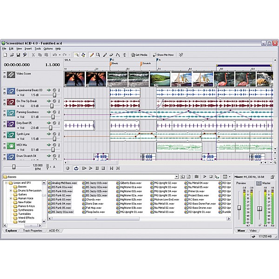Viewport: 279px width, 279px height.
Task: Select the Time Selection tool
Action: (x=125, y=55)
